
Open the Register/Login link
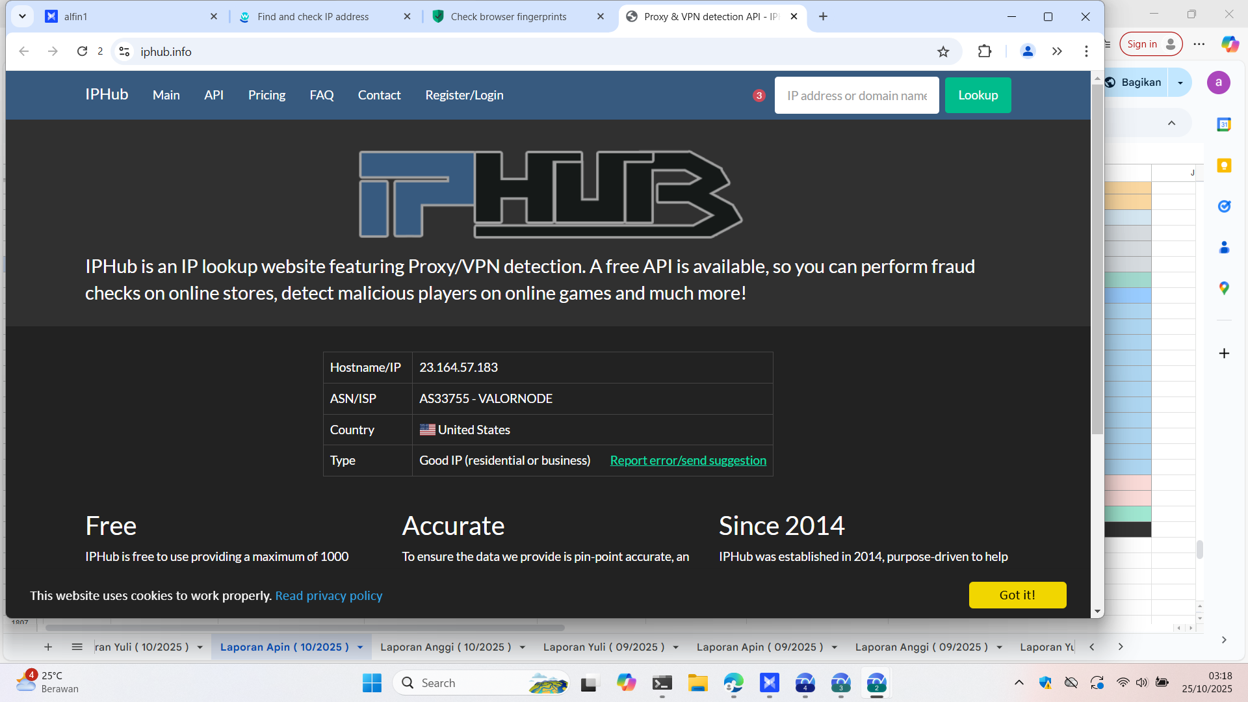click(x=464, y=95)
